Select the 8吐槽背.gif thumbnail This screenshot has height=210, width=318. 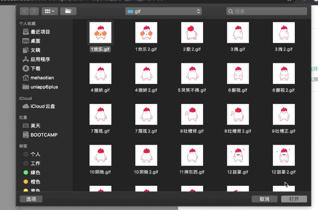pos(192,114)
